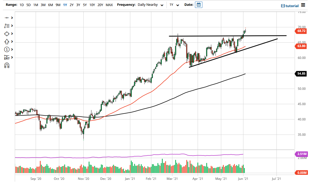The image size is (310, 183).
Task: Select the shapes annotation tool
Action: click(x=7, y=34)
